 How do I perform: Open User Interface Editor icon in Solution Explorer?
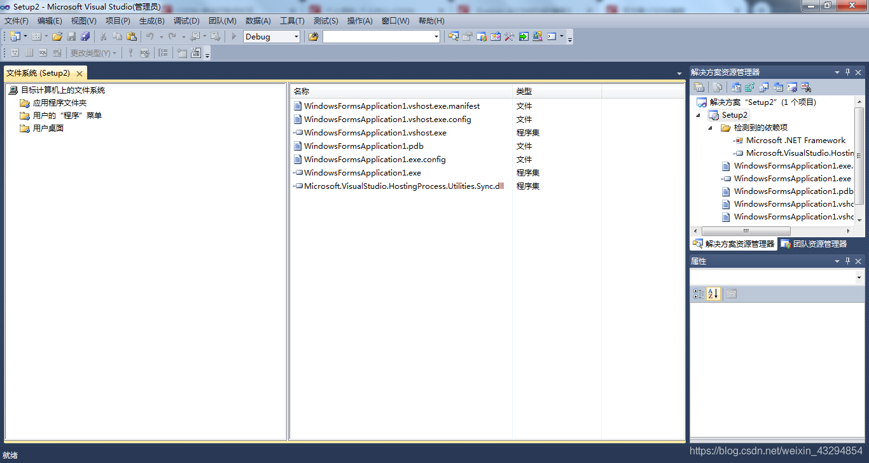coord(777,87)
